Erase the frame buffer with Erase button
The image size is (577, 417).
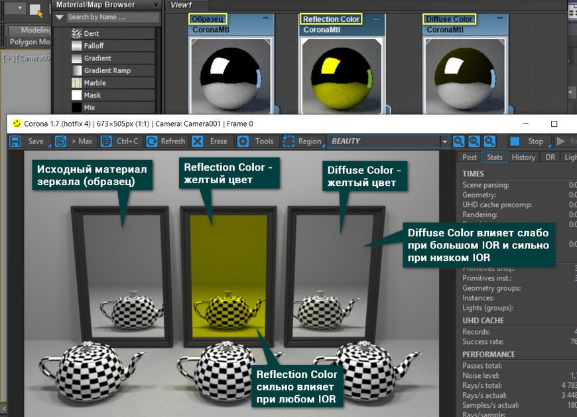pyautogui.click(x=210, y=141)
